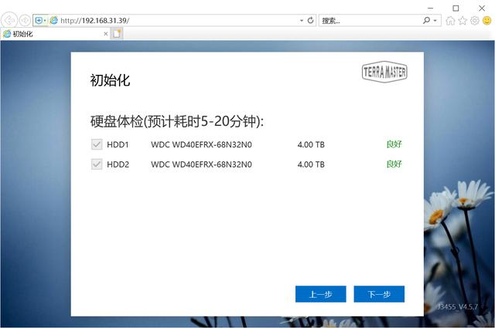Open Favorites with the star icon
This screenshot has width=495, height=328.
463,21
